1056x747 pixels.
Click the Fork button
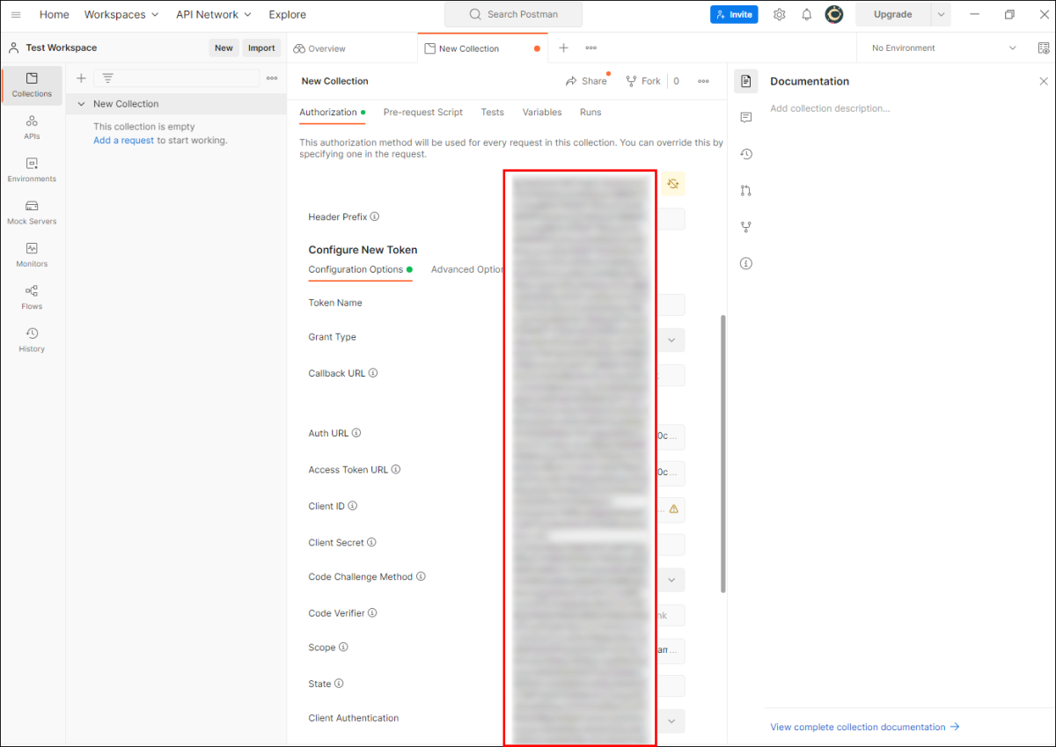tap(642, 81)
